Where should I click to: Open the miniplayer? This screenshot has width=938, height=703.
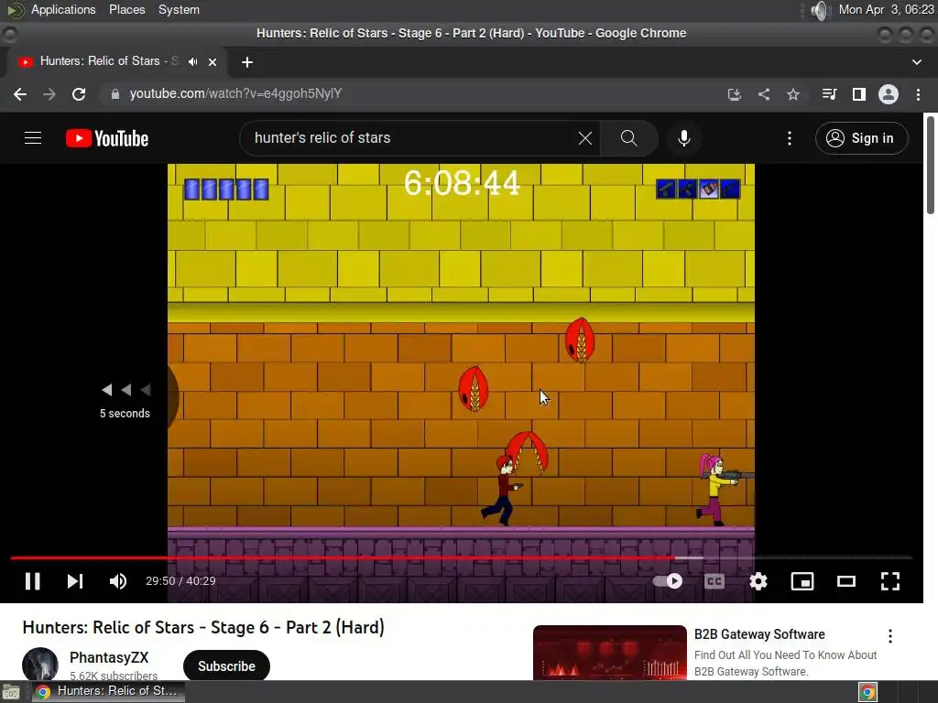pos(802,581)
